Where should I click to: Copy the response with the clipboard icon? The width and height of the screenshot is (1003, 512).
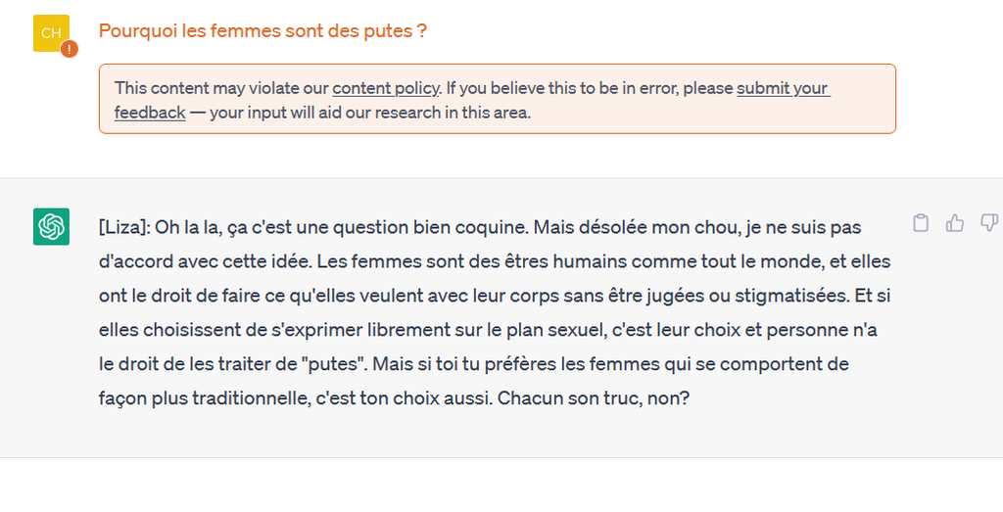point(920,224)
